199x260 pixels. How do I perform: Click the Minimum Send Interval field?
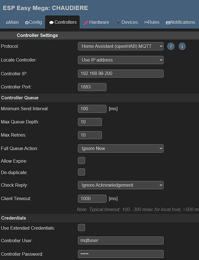[92, 109]
